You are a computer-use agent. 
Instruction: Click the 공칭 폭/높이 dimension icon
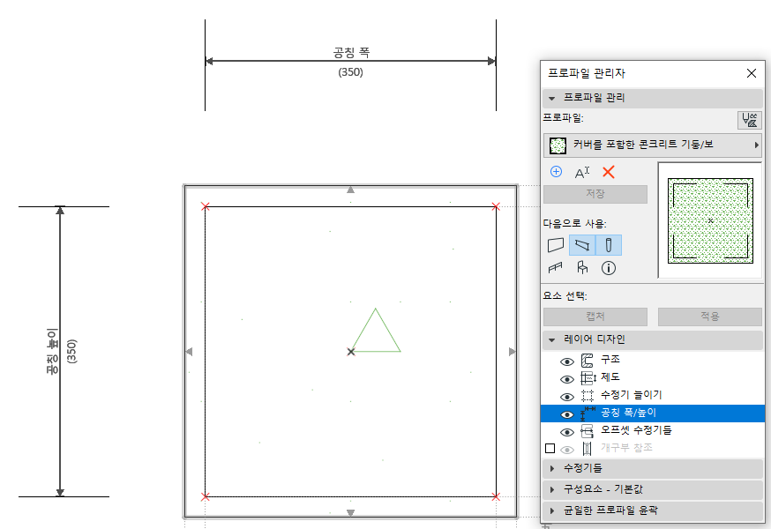[x=588, y=414]
